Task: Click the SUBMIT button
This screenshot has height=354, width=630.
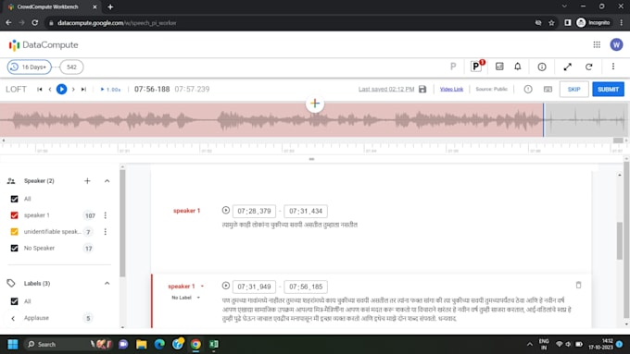Action: 608,89
